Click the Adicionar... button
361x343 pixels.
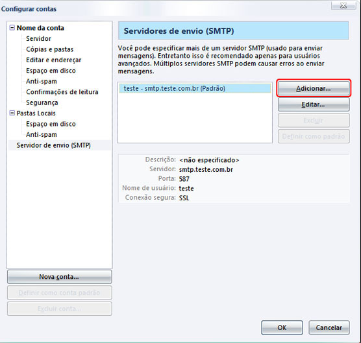(314, 89)
